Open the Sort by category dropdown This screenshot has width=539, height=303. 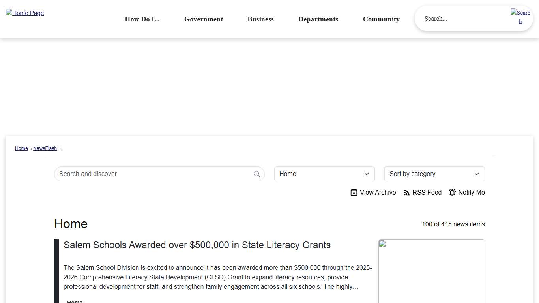tap(434, 174)
